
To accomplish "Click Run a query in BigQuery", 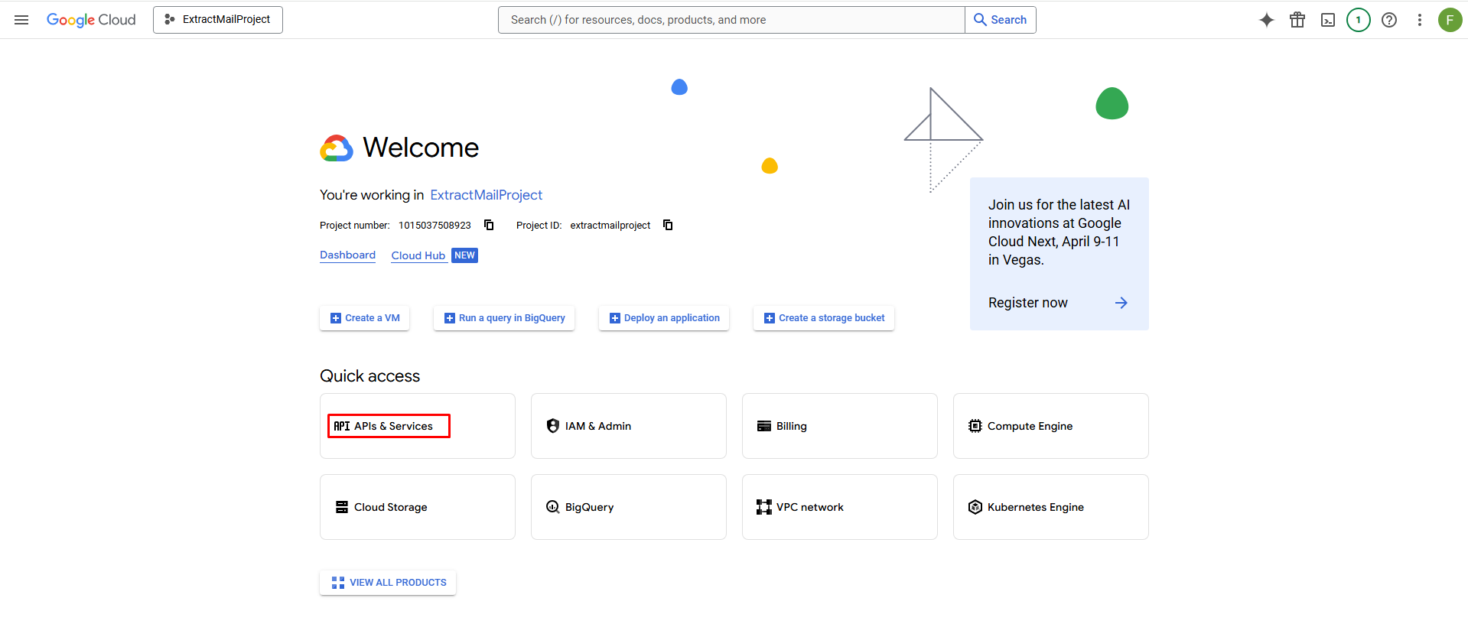I will coord(504,318).
